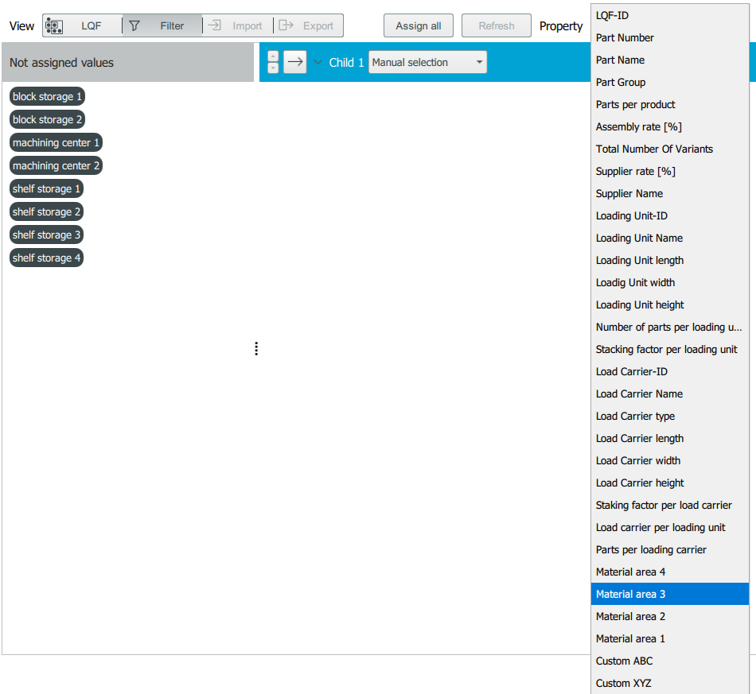Choose Load Carrier length option
This screenshot has height=694, width=756.
point(670,438)
